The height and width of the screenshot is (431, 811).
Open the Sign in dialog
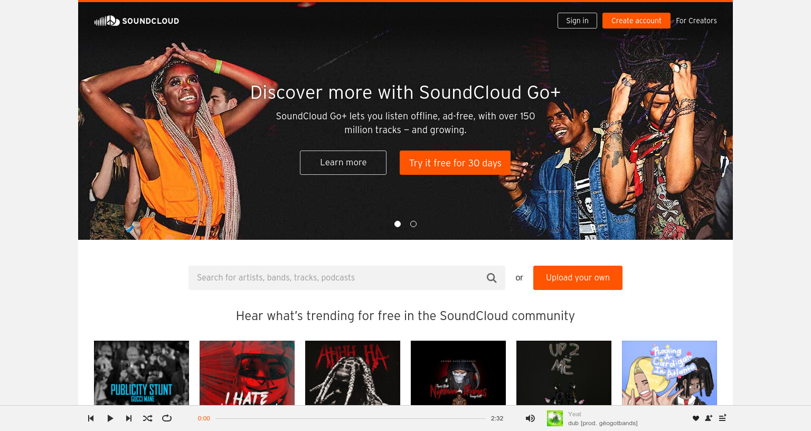coord(577,21)
